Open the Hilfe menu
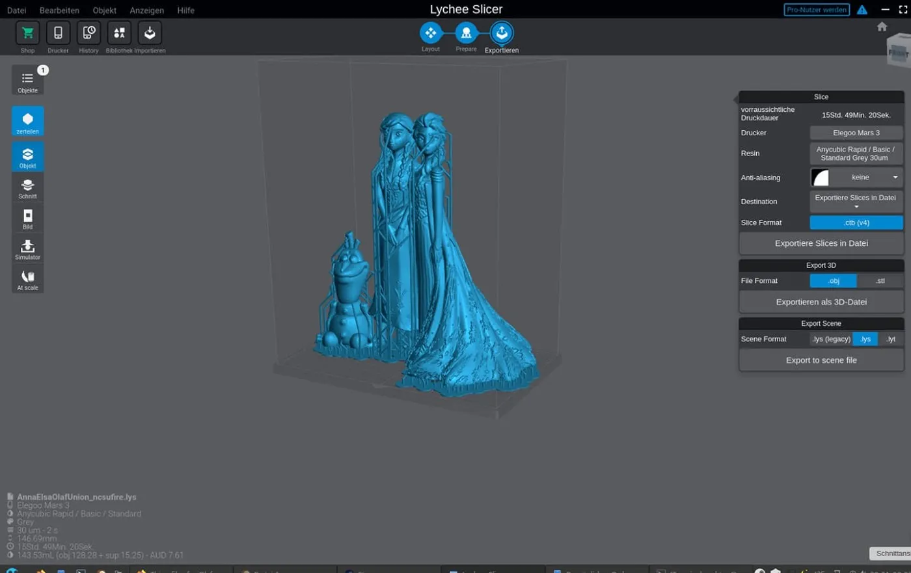911x573 pixels. [x=185, y=10]
